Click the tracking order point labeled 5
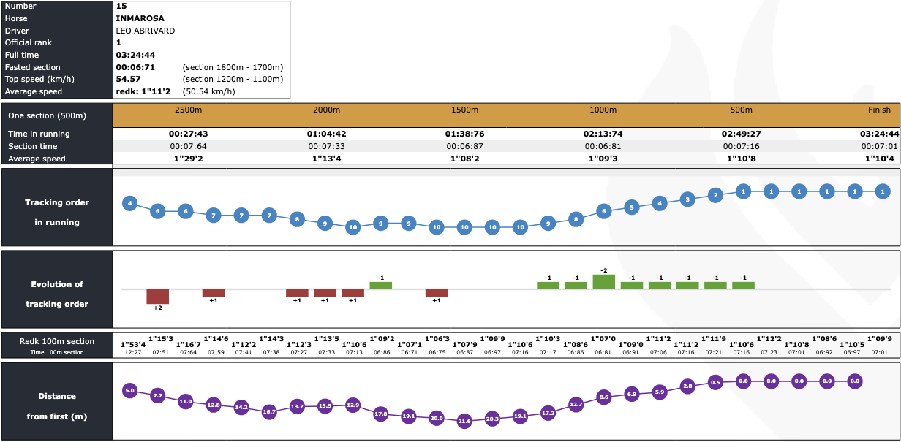This screenshot has width=901, height=442. pyautogui.click(x=631, y=207)
